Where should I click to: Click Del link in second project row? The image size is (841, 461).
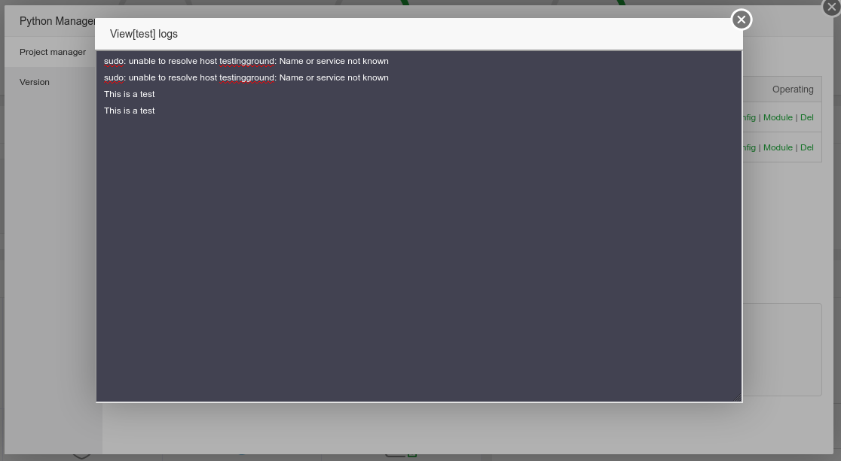pos(806,147)
